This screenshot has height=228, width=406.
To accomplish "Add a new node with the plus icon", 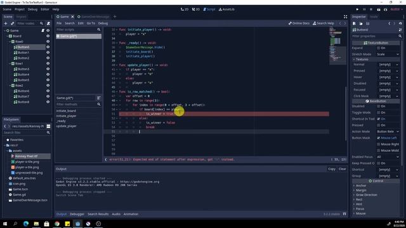I will 6,23.
